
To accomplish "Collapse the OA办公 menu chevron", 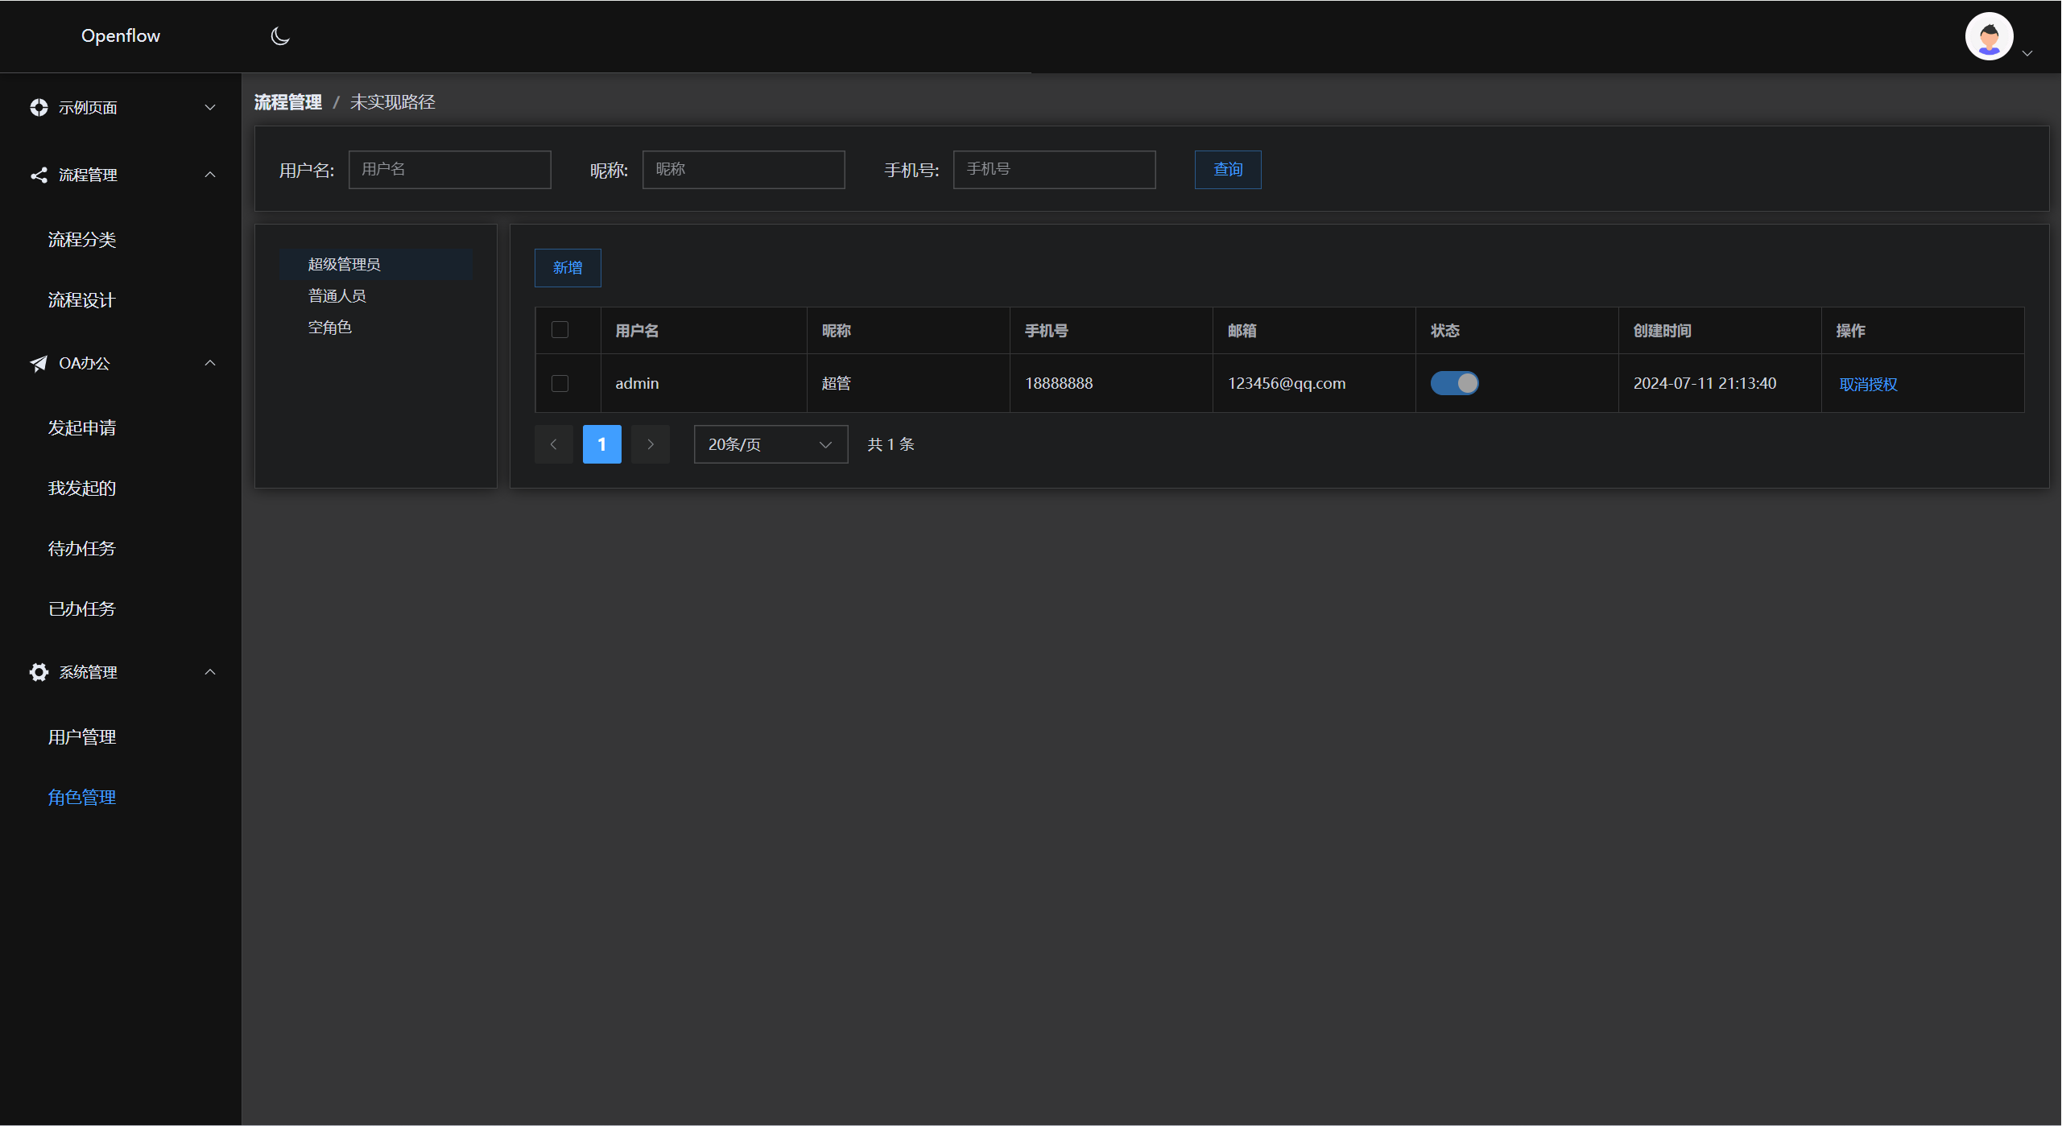I will click(x=210, y=363).
